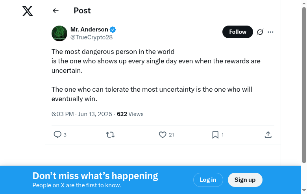Click the X logo icon
Viewport: 307px width, 194px height.
pyautogui.click(x=28, y=11)
